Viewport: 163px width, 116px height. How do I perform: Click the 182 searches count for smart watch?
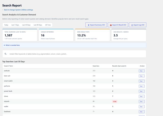(x=94, y=81)
